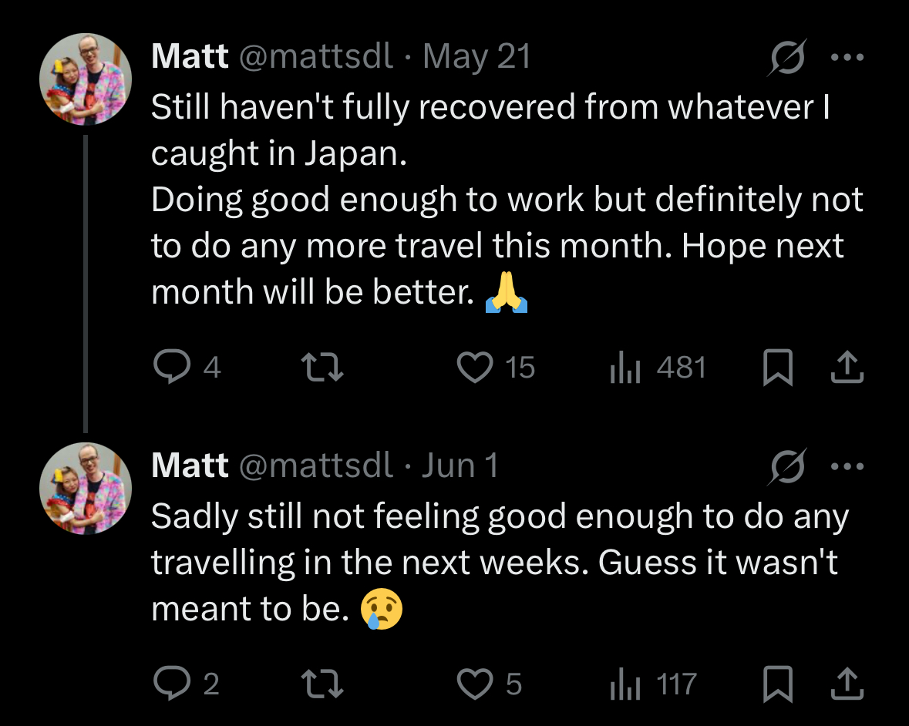
Task: Share the Jun 1 tweet
Action: [x=846, y=684]
